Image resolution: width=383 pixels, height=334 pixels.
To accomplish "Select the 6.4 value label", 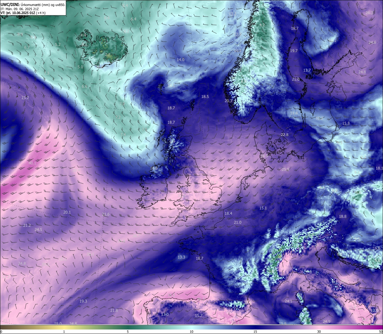I will pyautogui.click(x=133, y=19).
